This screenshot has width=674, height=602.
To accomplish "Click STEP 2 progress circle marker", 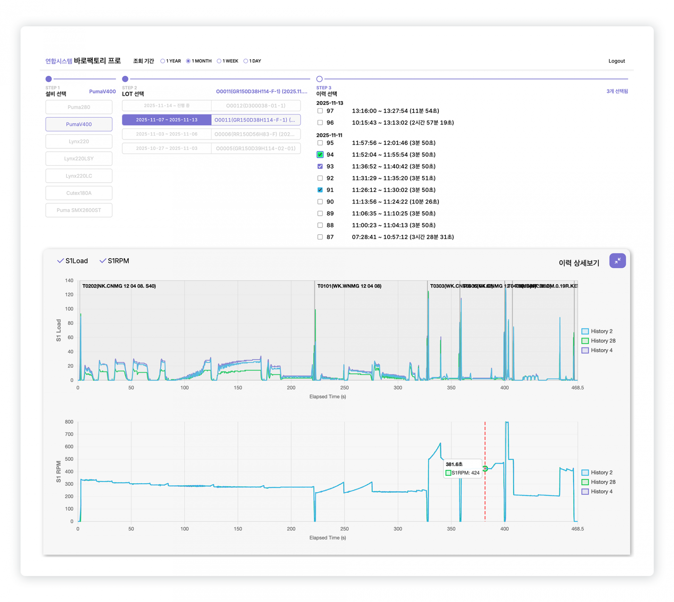I will (x=125, y=79).
